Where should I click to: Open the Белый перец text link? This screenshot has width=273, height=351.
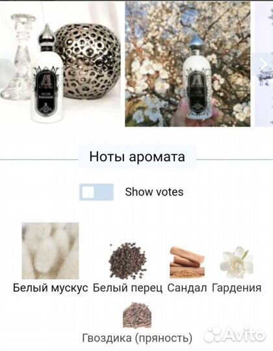point(128,288)
